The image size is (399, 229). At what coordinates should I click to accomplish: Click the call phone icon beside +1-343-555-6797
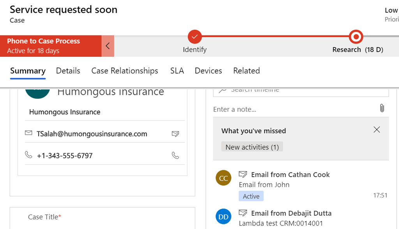[175, 156]
